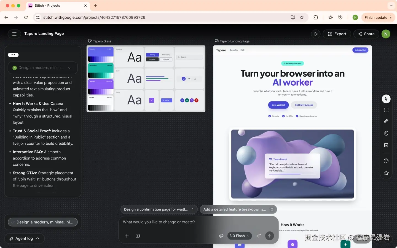
Task: Reload the Stitch page
Action: (x=26, y=17)
